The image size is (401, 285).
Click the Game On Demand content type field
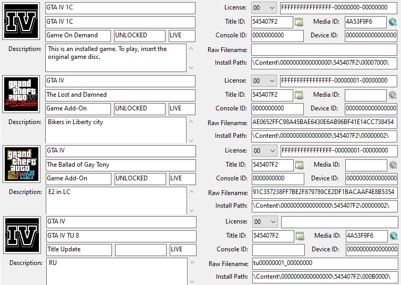(x=78, y=36)
